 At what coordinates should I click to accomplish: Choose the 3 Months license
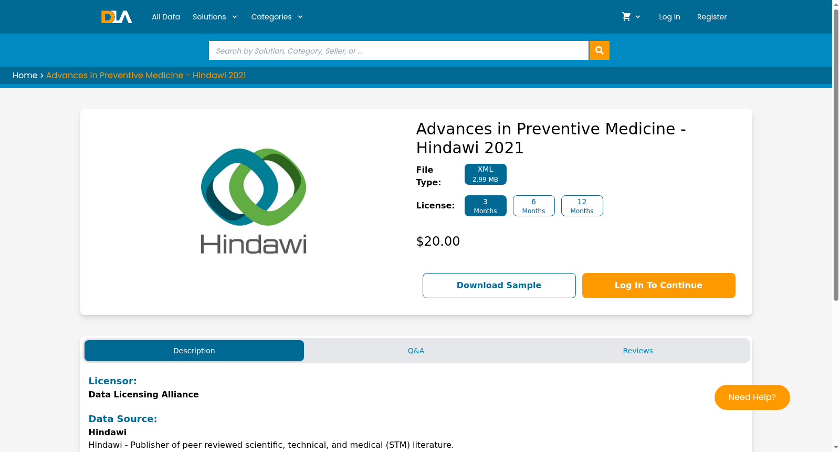(485, 206)
